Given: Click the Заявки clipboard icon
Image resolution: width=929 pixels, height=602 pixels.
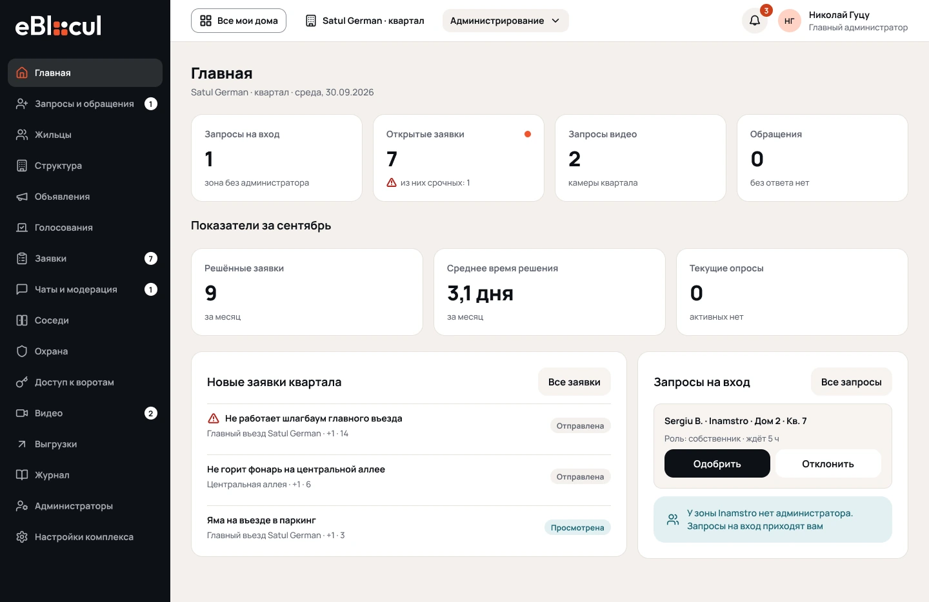Looking at the screenshot, I should [x=22, y=258].
